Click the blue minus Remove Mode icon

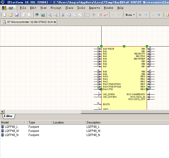click(146, 15)
